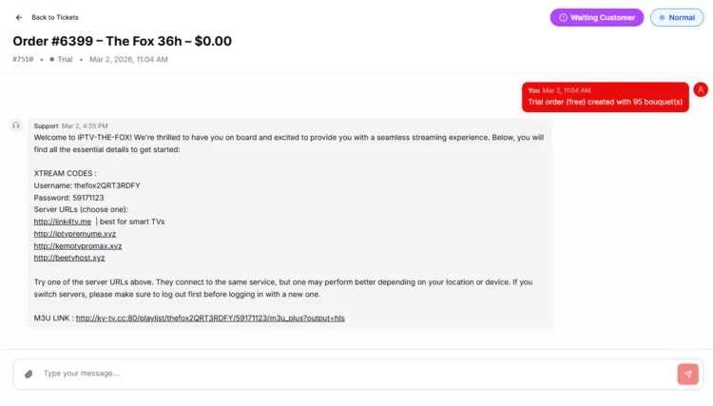Open the link4tv.me server URL
Screen dimensions: 713x406
pos(63,222)
